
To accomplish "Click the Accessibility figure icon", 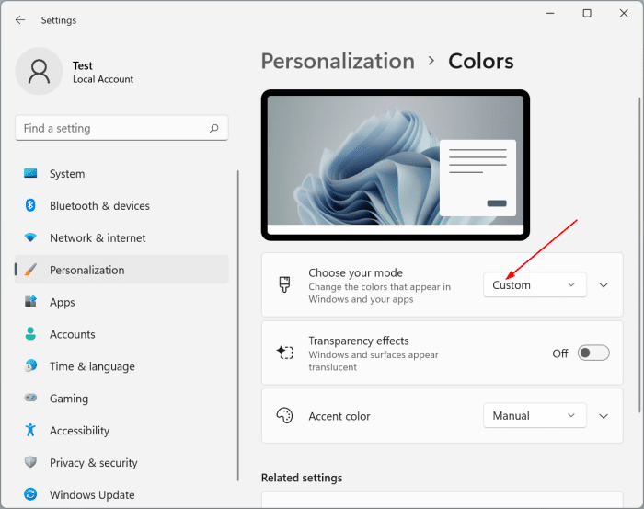I will (30, 430).
